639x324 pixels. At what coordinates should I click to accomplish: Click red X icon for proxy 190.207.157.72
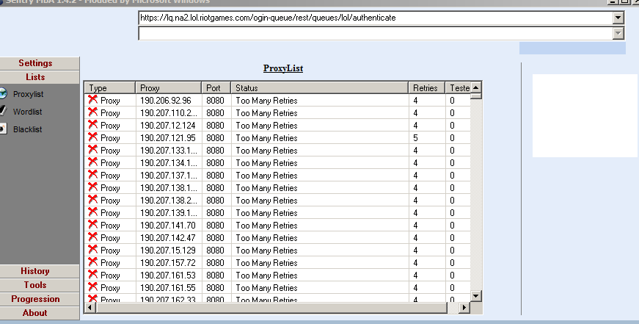(93, 262)
